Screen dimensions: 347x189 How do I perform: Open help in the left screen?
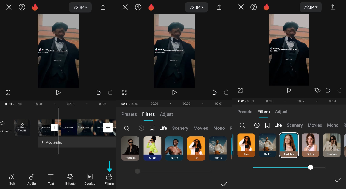22,7
